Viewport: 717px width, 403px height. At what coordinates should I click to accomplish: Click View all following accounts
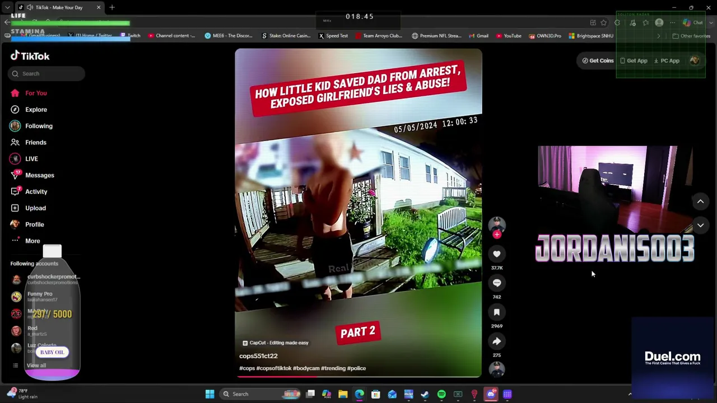[x=31, y=365]
